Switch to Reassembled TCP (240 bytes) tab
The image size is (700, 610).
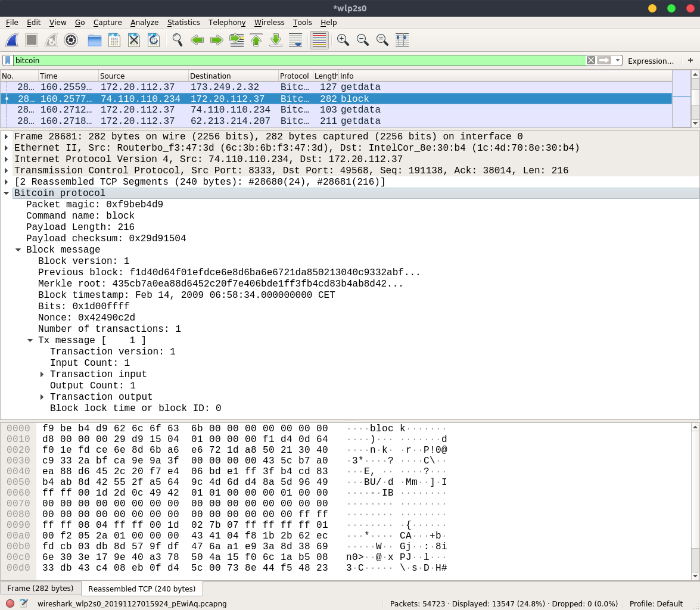click(142, 589)
